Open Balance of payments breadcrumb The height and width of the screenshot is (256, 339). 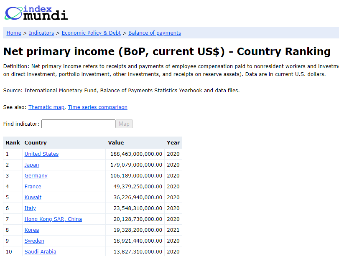pos(155,33)
